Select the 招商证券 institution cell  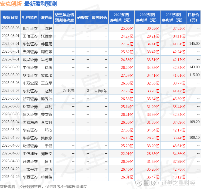pyautogui.click(x=30, y=107)
